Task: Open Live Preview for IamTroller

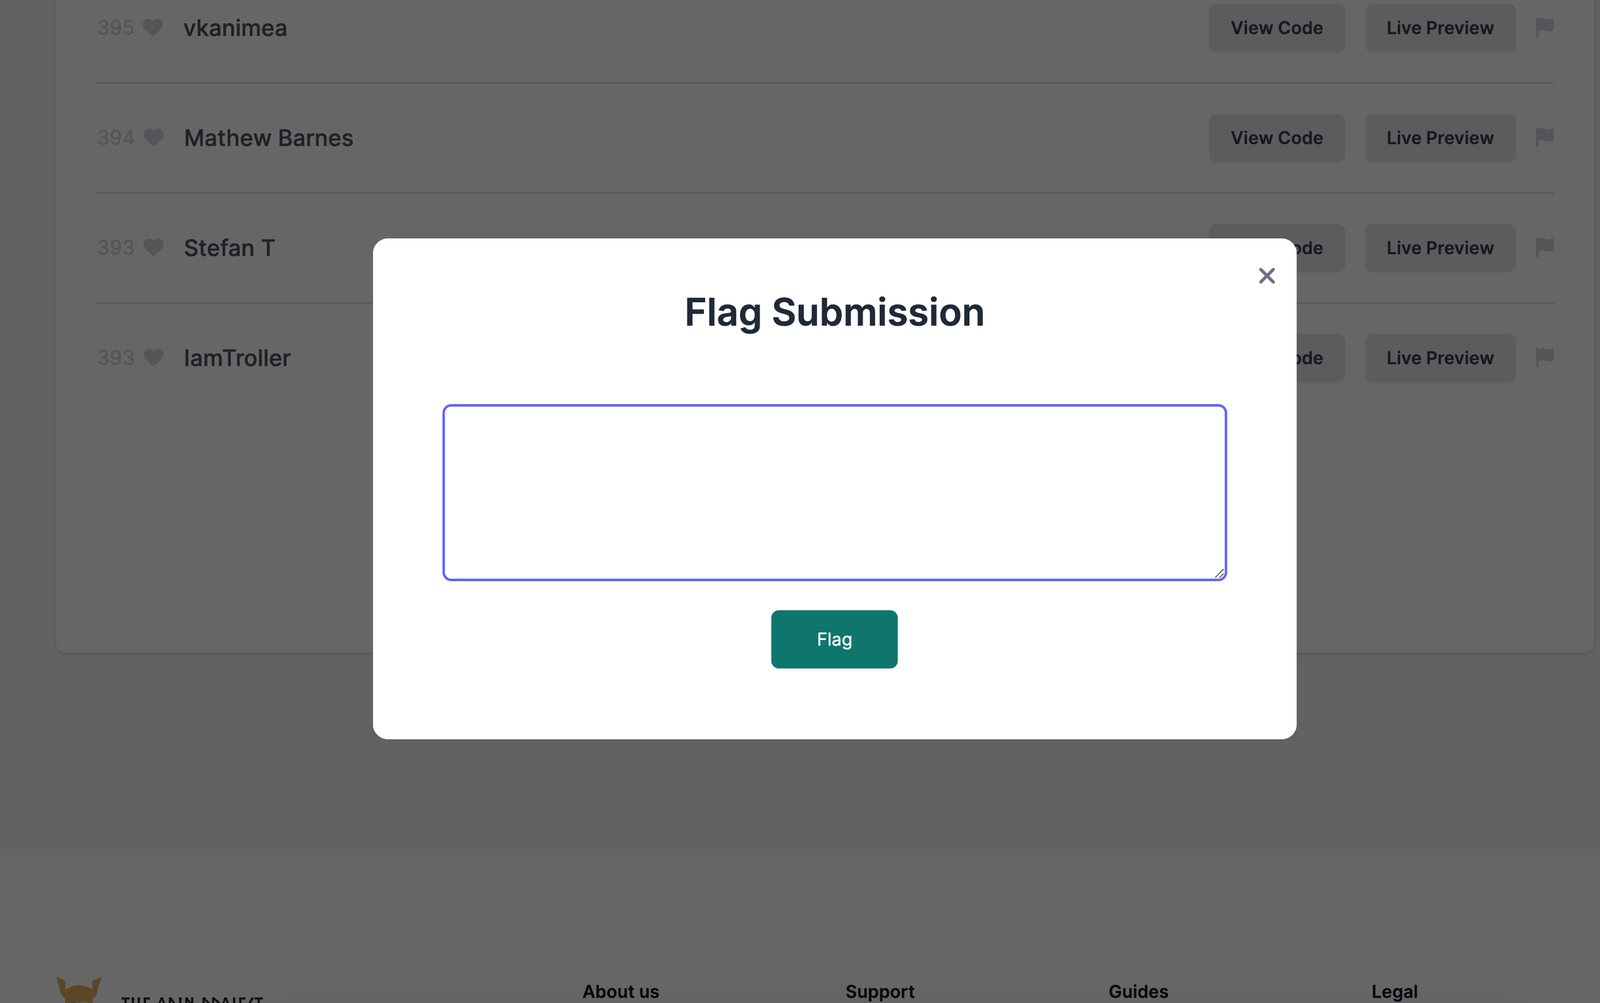Action: 1439,357
